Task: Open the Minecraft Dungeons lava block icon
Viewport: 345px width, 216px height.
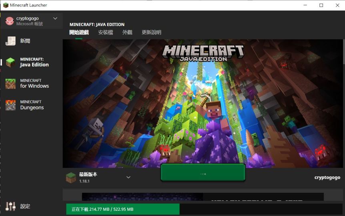Action: [x=10, y=105]
